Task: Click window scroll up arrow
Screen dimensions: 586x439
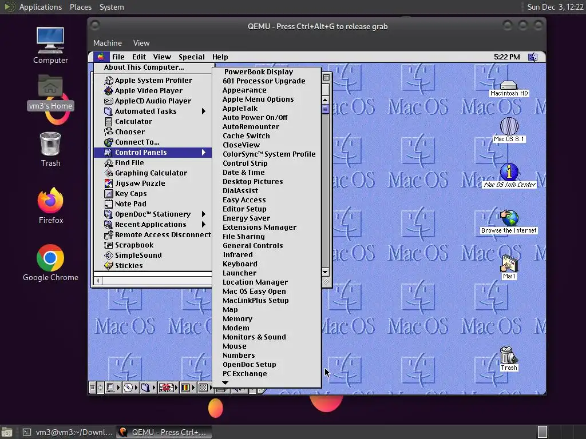Action: click(x=325, y=100)
